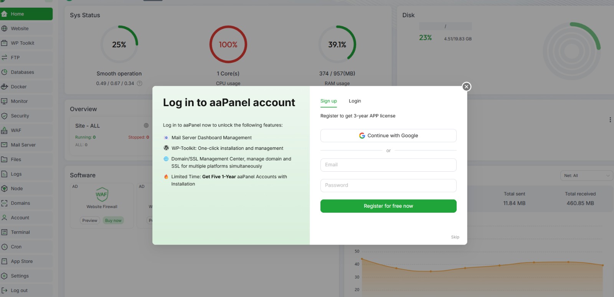Viewport: 614px width, 297px height.
Task: Click 'Mail Server Dashboard Management' feature text
Action: point(211,138)
